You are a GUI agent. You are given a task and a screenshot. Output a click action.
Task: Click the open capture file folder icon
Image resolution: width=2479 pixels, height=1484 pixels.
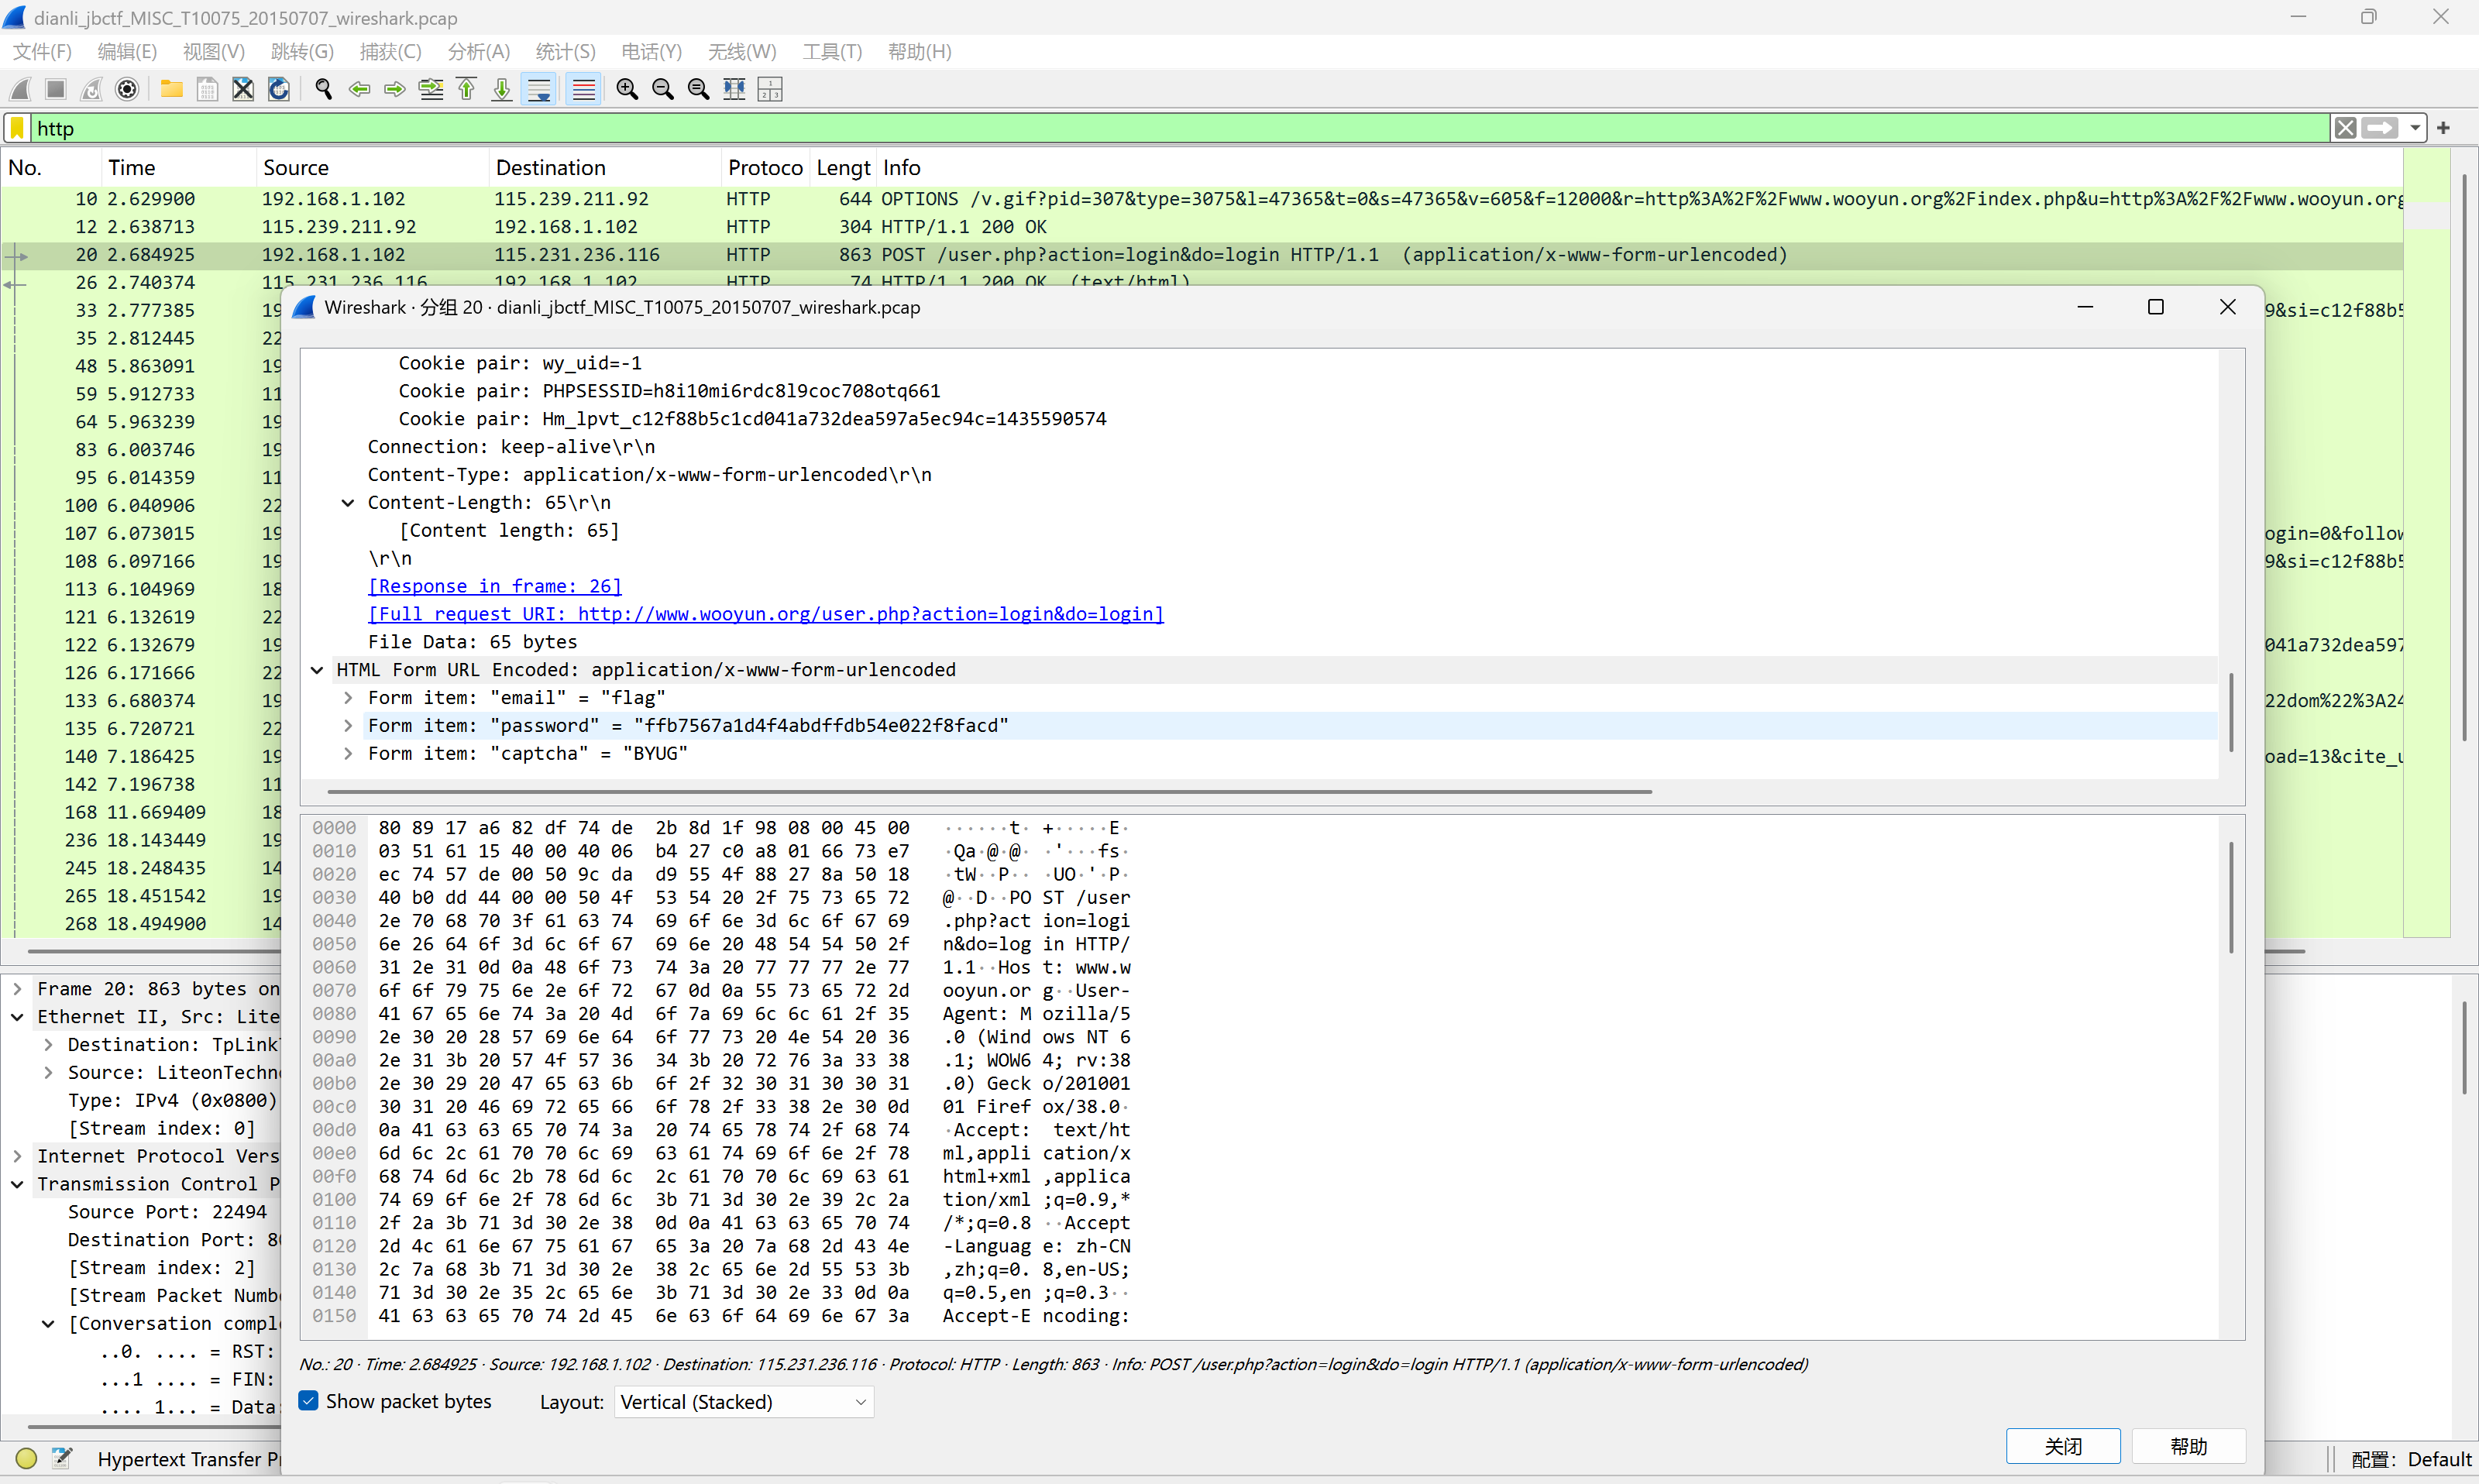click(x=171, y=90)
